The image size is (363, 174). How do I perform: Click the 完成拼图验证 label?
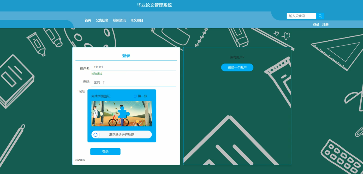(x=101, y=96)
